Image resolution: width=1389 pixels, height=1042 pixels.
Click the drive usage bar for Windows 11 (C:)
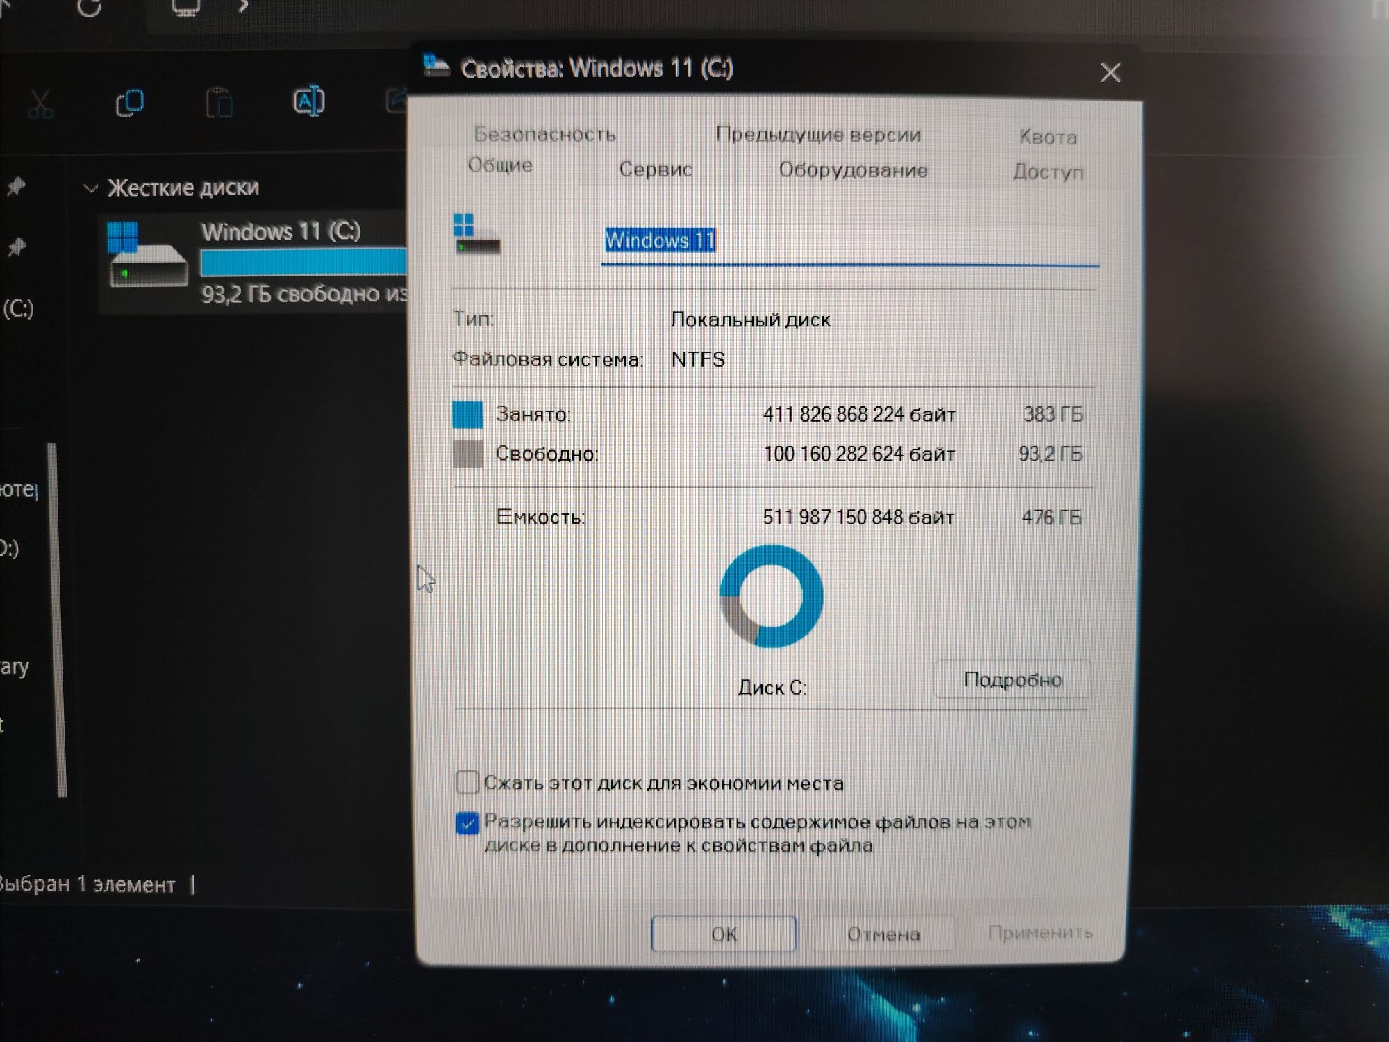304,263
